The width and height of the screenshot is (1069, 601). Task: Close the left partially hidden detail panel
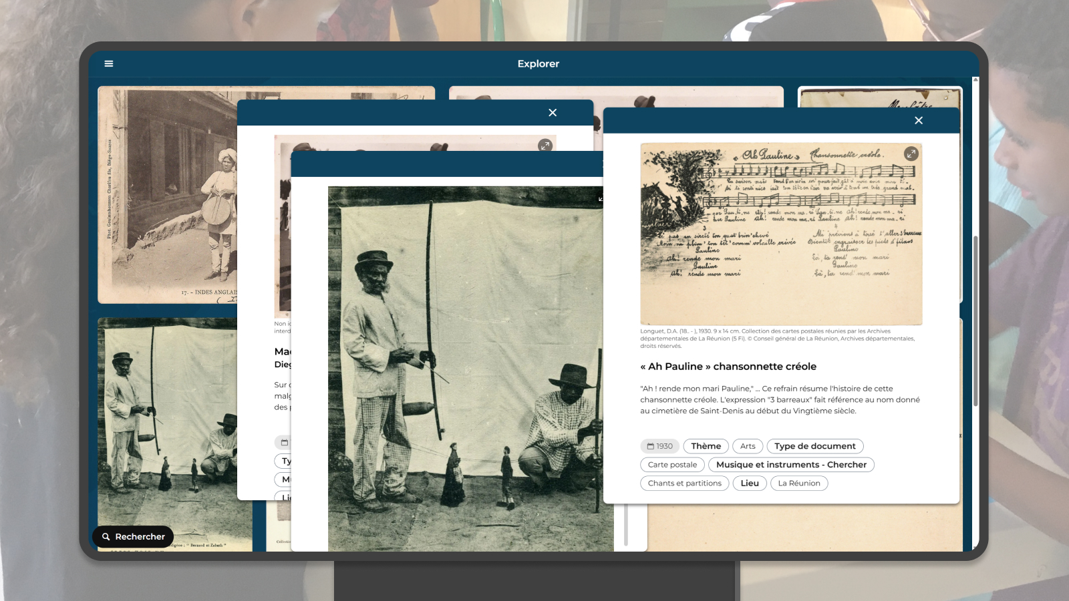[x=553, y=113]
